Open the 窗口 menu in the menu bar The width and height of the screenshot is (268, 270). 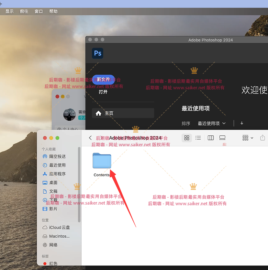tap(39, 11)
